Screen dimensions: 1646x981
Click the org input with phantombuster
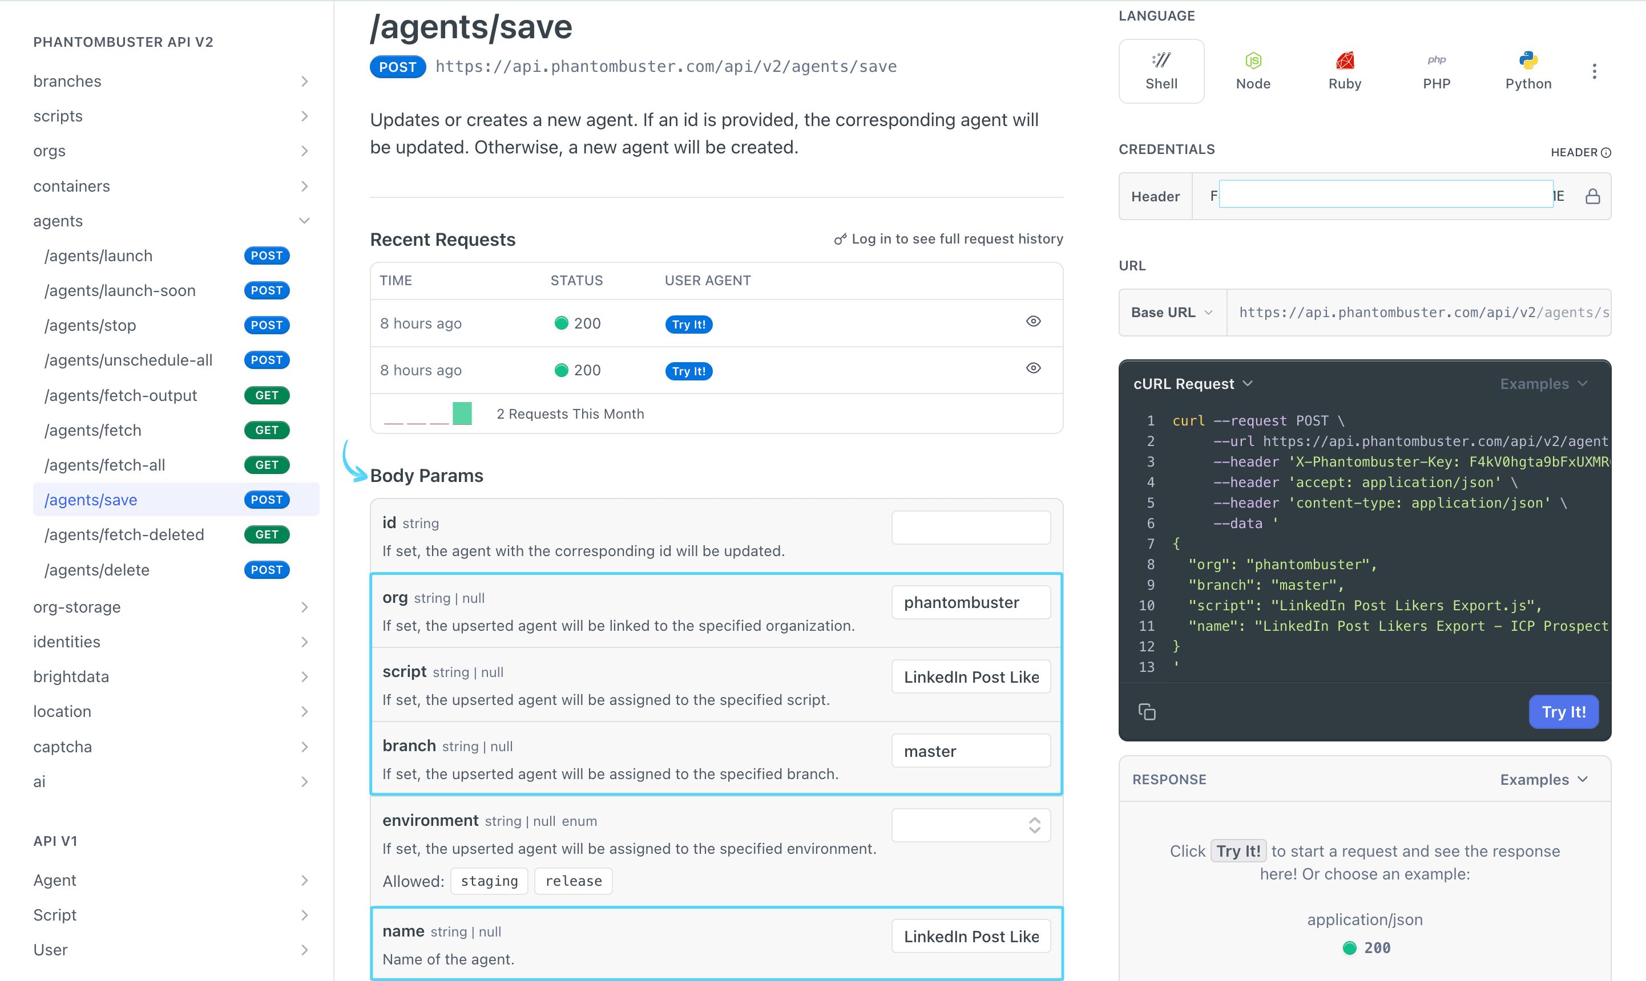(971, 602)
